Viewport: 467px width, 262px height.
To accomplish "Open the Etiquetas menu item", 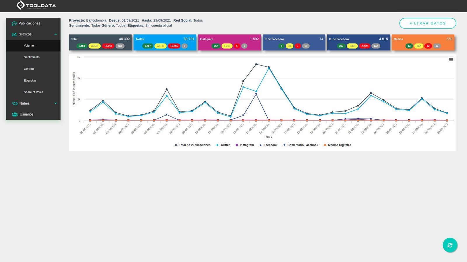I will (30, 81).
